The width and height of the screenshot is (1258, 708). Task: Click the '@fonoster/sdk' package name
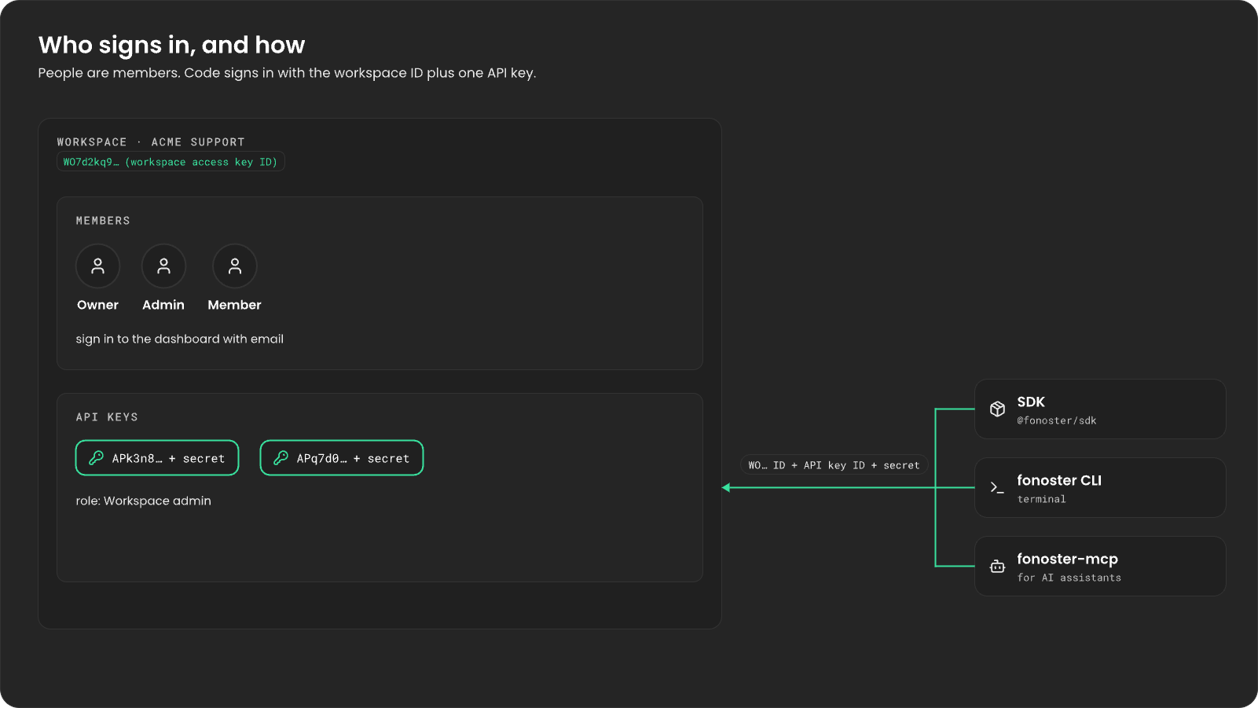tap(1057, 420)
